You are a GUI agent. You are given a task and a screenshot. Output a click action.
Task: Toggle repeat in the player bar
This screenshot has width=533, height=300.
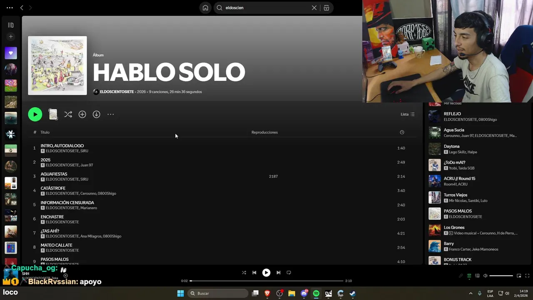coord(289,272)
